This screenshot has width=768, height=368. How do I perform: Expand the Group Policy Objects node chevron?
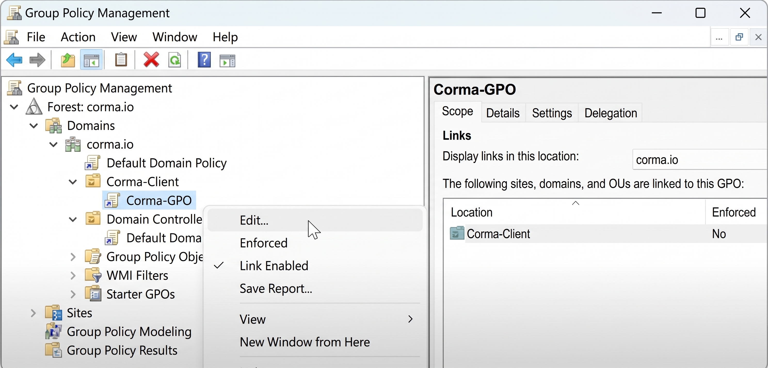[x=73, y=257]
